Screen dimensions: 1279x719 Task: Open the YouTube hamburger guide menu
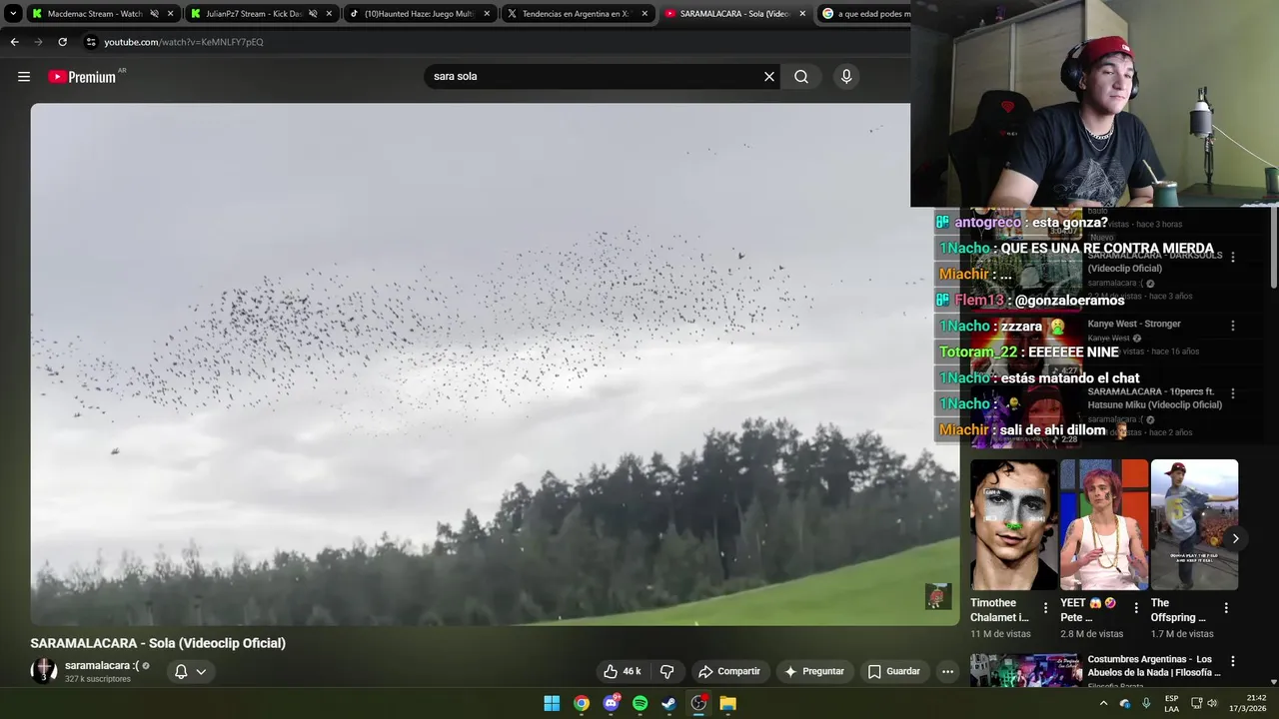(x=24, y=77)
